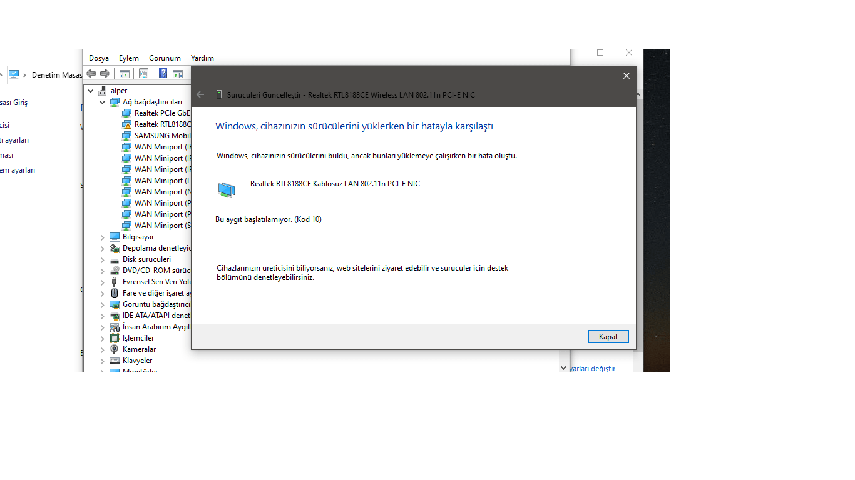
Task: Expand the Klavyeler category
Action: pyautogui.click(x=103, y=361)
